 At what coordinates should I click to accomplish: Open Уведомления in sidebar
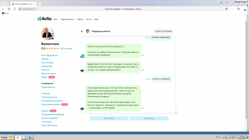click(48, 87)
